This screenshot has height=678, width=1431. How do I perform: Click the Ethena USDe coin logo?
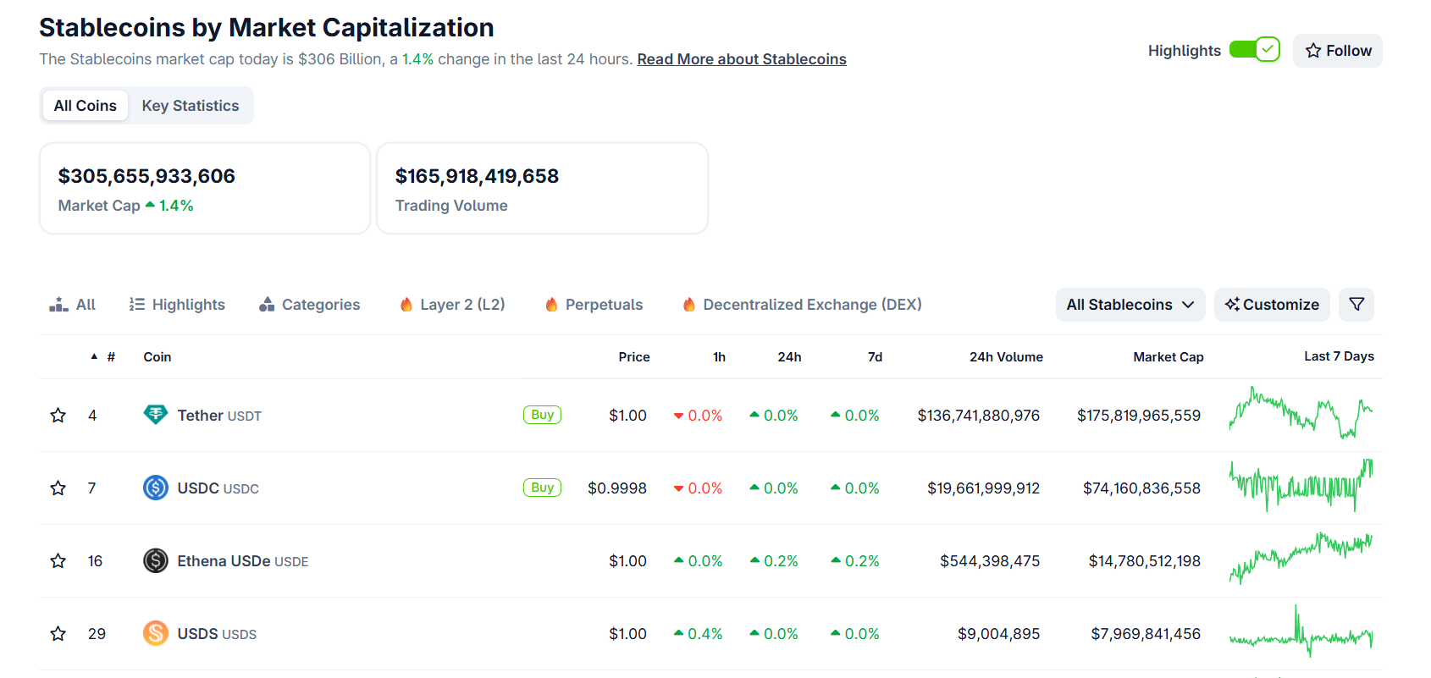coord(156,560)
